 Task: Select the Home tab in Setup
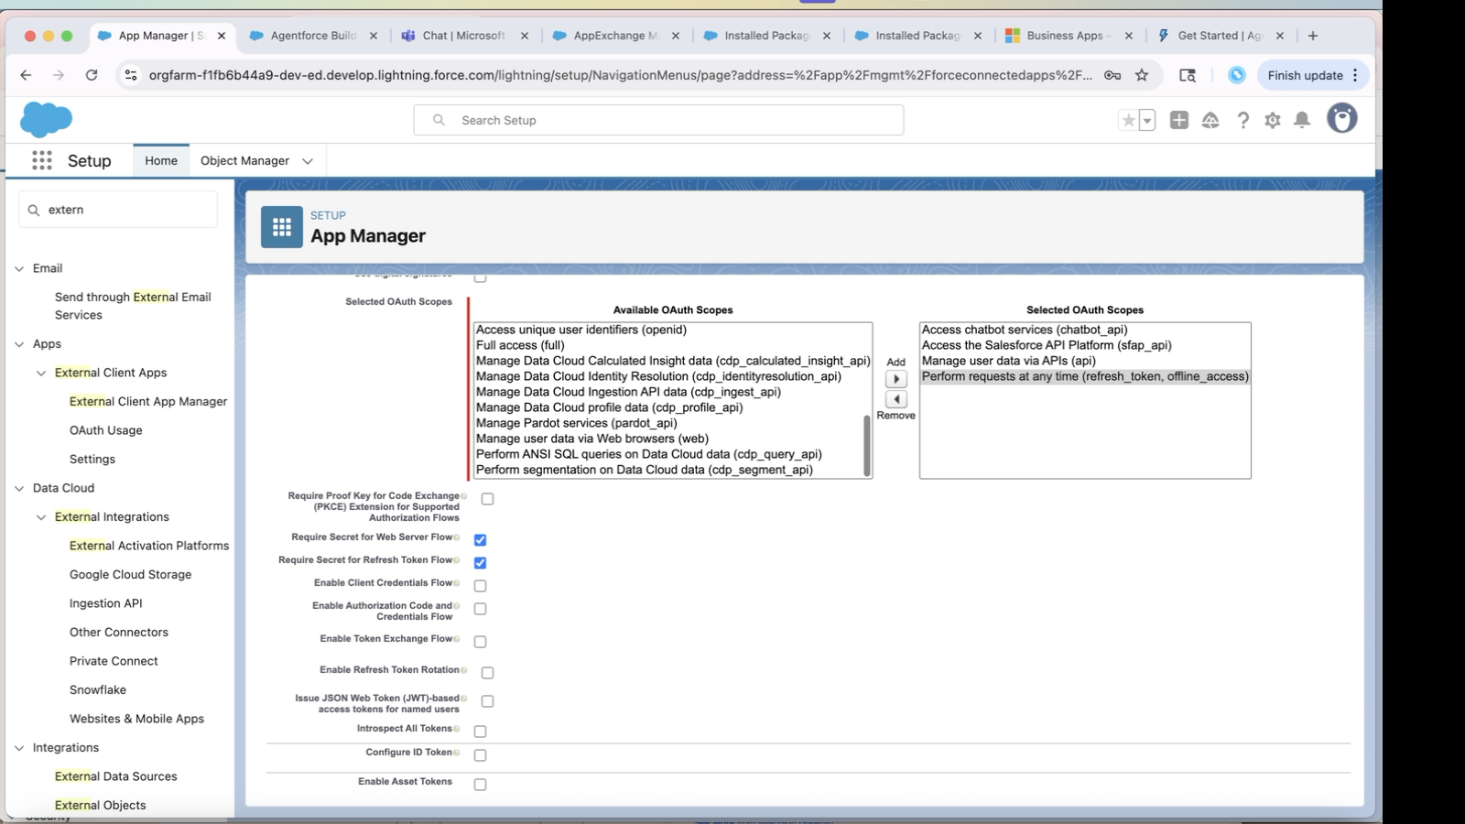(x=161, y=160)
